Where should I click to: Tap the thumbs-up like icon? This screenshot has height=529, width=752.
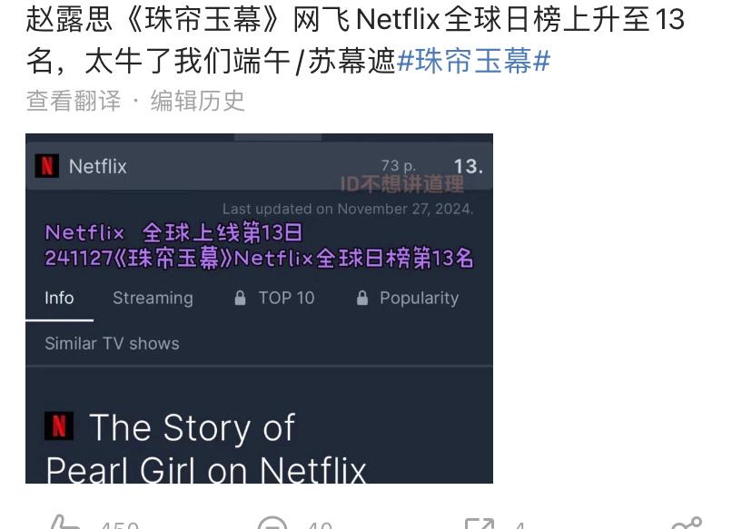tap(64, 524)
